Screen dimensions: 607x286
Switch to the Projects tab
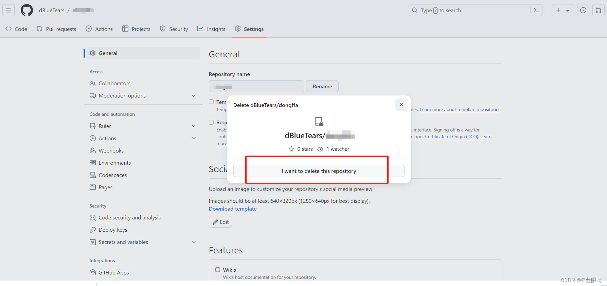point(136,29)
